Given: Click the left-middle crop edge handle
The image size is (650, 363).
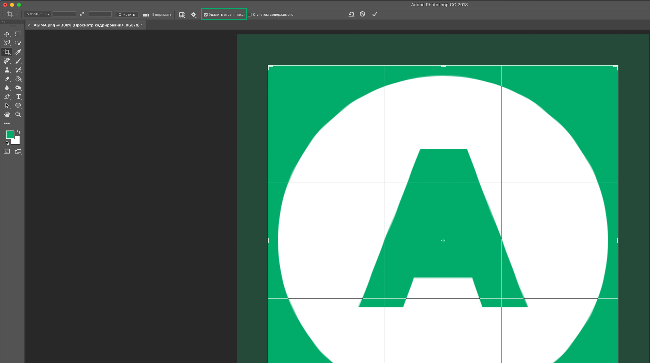Looking at the screenshot, I should (x=268, y=240).
